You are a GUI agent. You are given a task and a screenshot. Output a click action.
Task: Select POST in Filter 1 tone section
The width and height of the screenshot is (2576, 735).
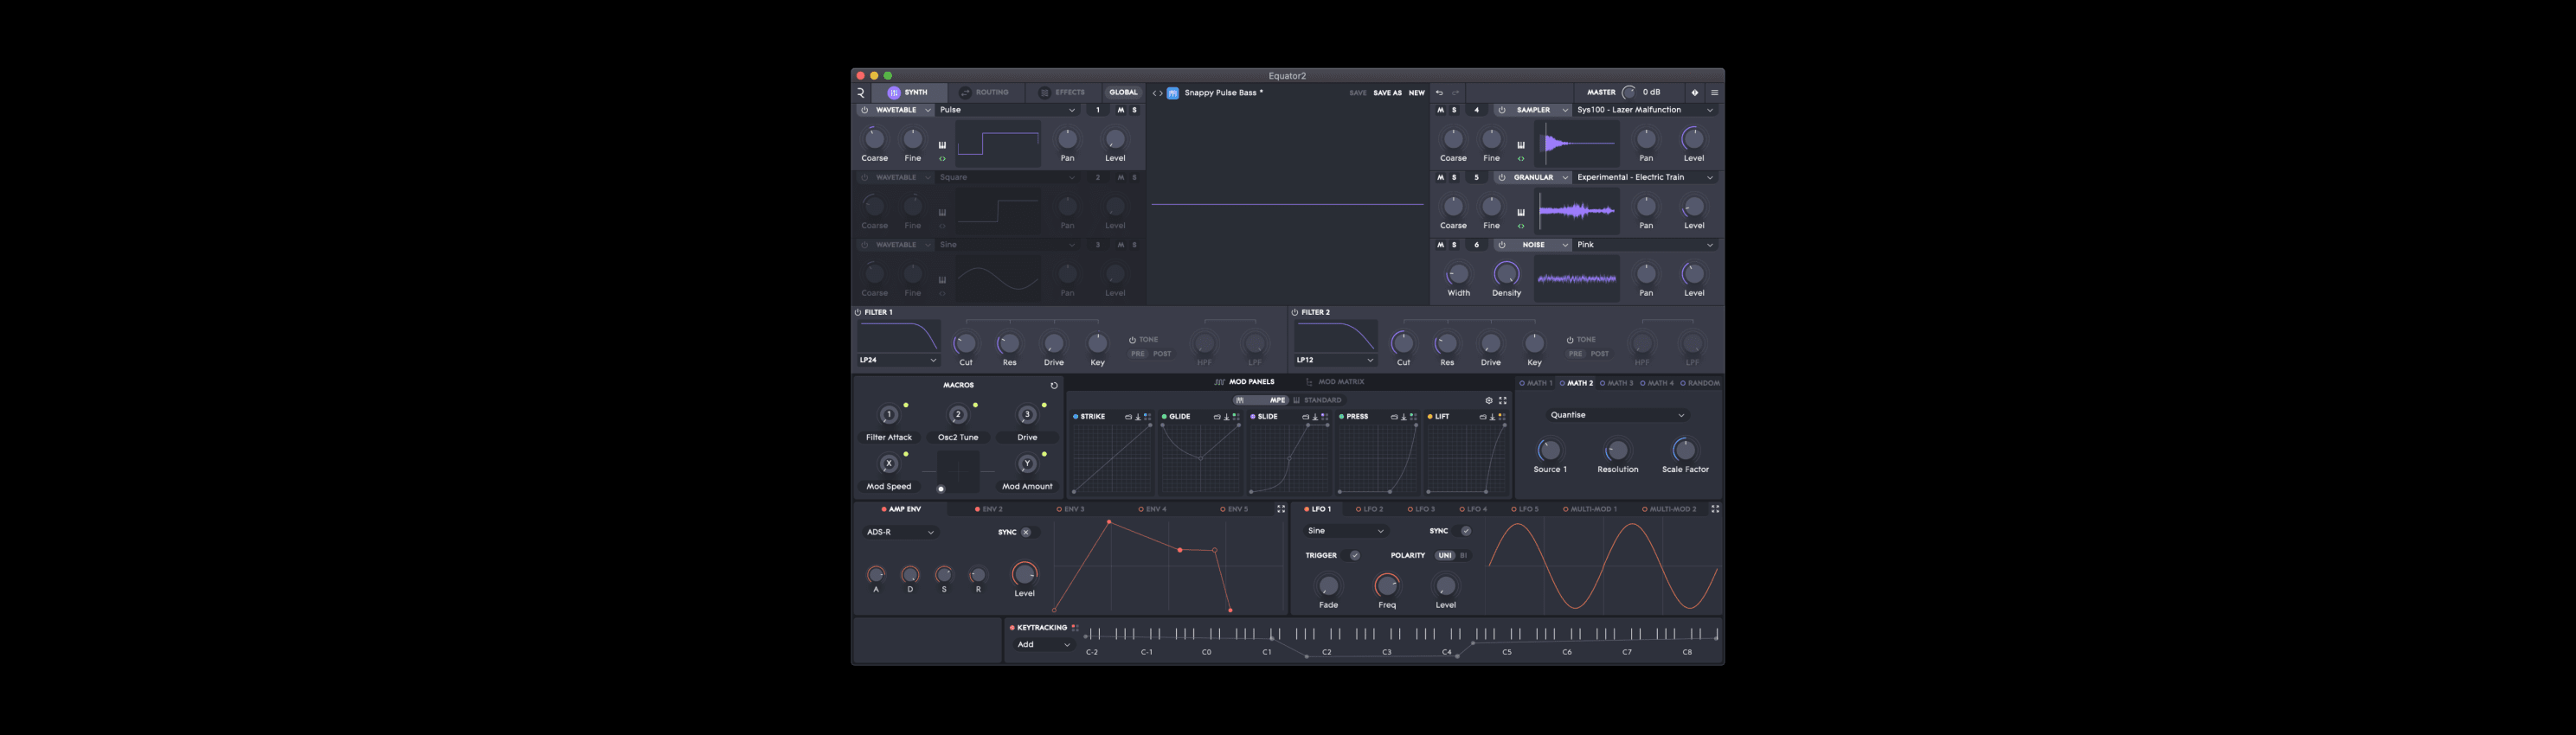pos(1162,355)
